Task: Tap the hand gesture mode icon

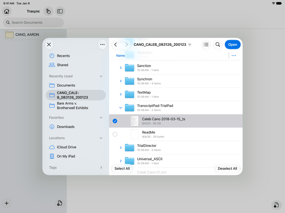Action: [x=48, y=11]
